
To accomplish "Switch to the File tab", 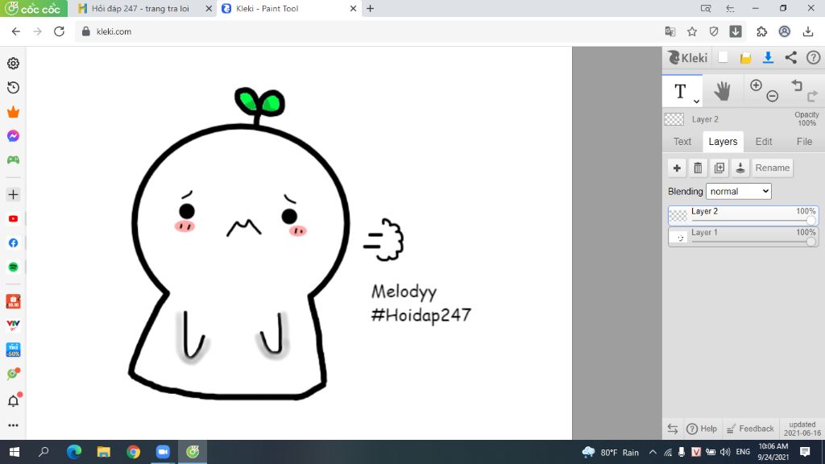I will point(804,142).
